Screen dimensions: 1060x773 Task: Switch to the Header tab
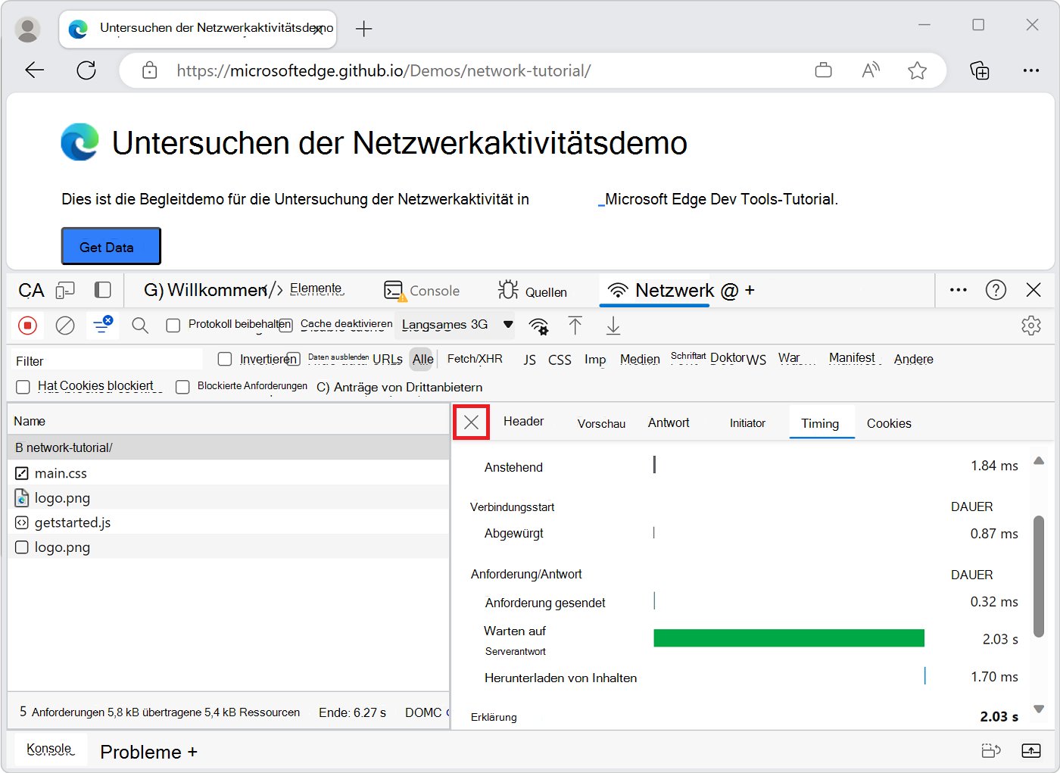click(x=523, y=422)
